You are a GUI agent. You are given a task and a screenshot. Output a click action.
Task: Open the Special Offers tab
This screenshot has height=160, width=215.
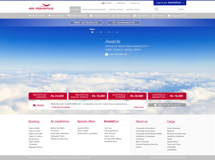(116, 10)
